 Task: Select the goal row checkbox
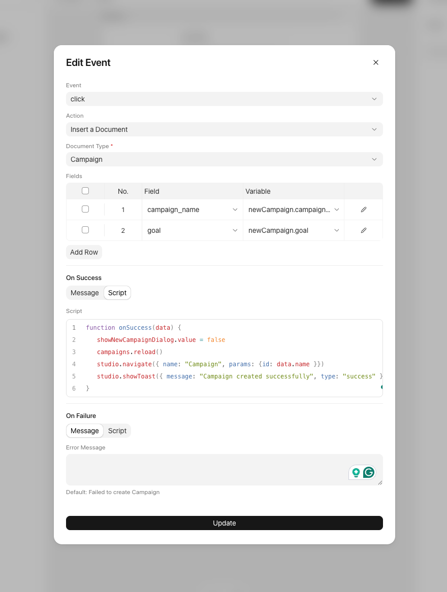[x=85, y=230]
